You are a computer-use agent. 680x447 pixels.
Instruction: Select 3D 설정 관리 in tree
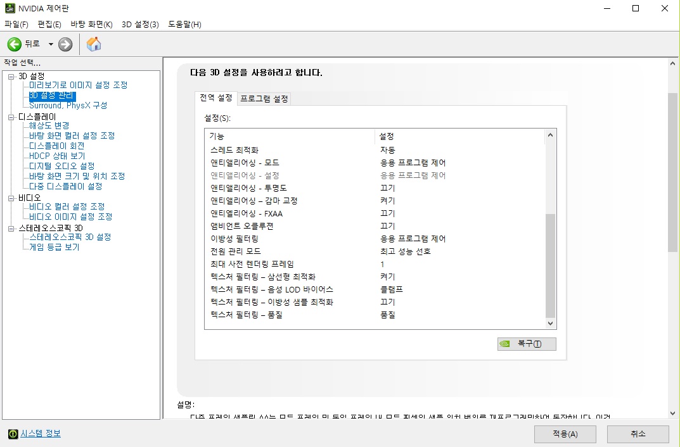(x=52, y=96)
